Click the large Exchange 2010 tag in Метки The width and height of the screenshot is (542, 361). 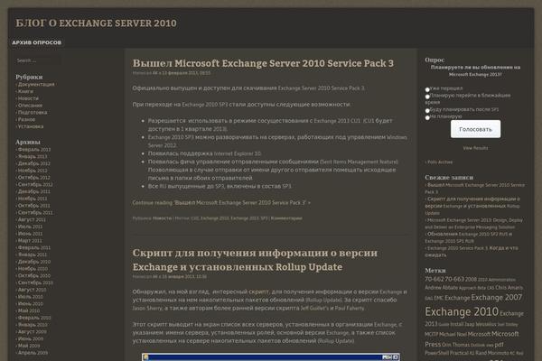(x=462, y=312)
